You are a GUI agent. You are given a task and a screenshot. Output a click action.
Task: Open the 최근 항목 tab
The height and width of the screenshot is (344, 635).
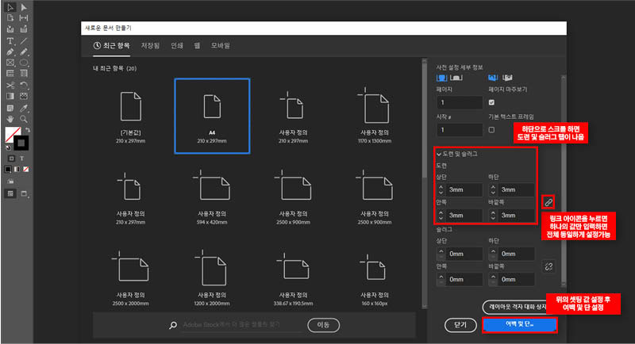[x=112, y=46]
